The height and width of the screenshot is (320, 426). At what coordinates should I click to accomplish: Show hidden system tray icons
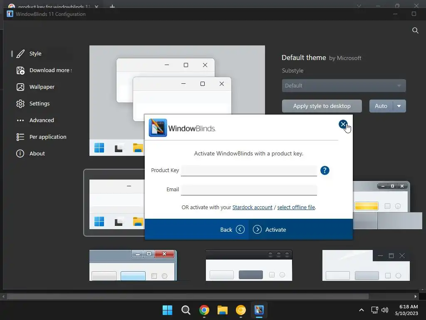[362, 310]
